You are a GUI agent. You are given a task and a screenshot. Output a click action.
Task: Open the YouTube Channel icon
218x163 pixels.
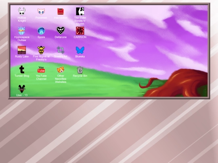41,69
